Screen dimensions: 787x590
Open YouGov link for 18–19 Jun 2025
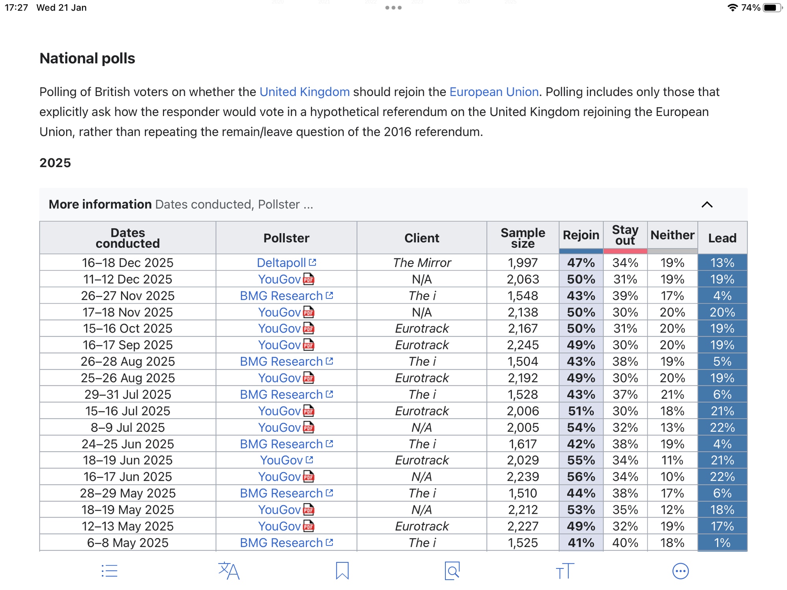[x=281, y=460]
